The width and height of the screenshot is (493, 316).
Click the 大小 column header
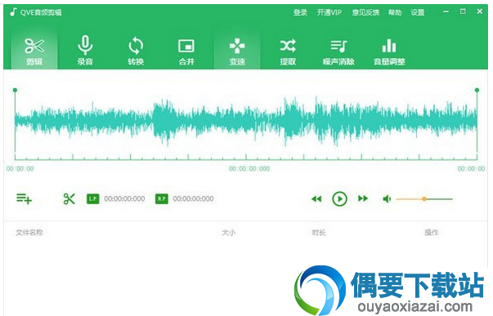tap(229, 233)
